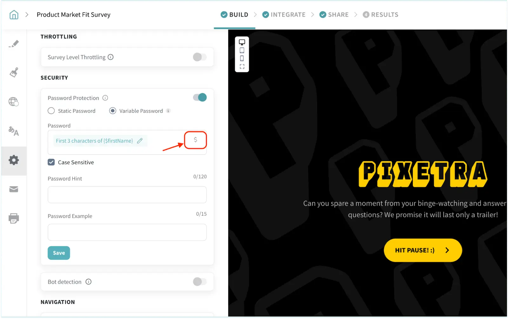This screenshot has width=508, height=319.
Task: Focus the Password Hint field
Action: [x=127, y=195]
